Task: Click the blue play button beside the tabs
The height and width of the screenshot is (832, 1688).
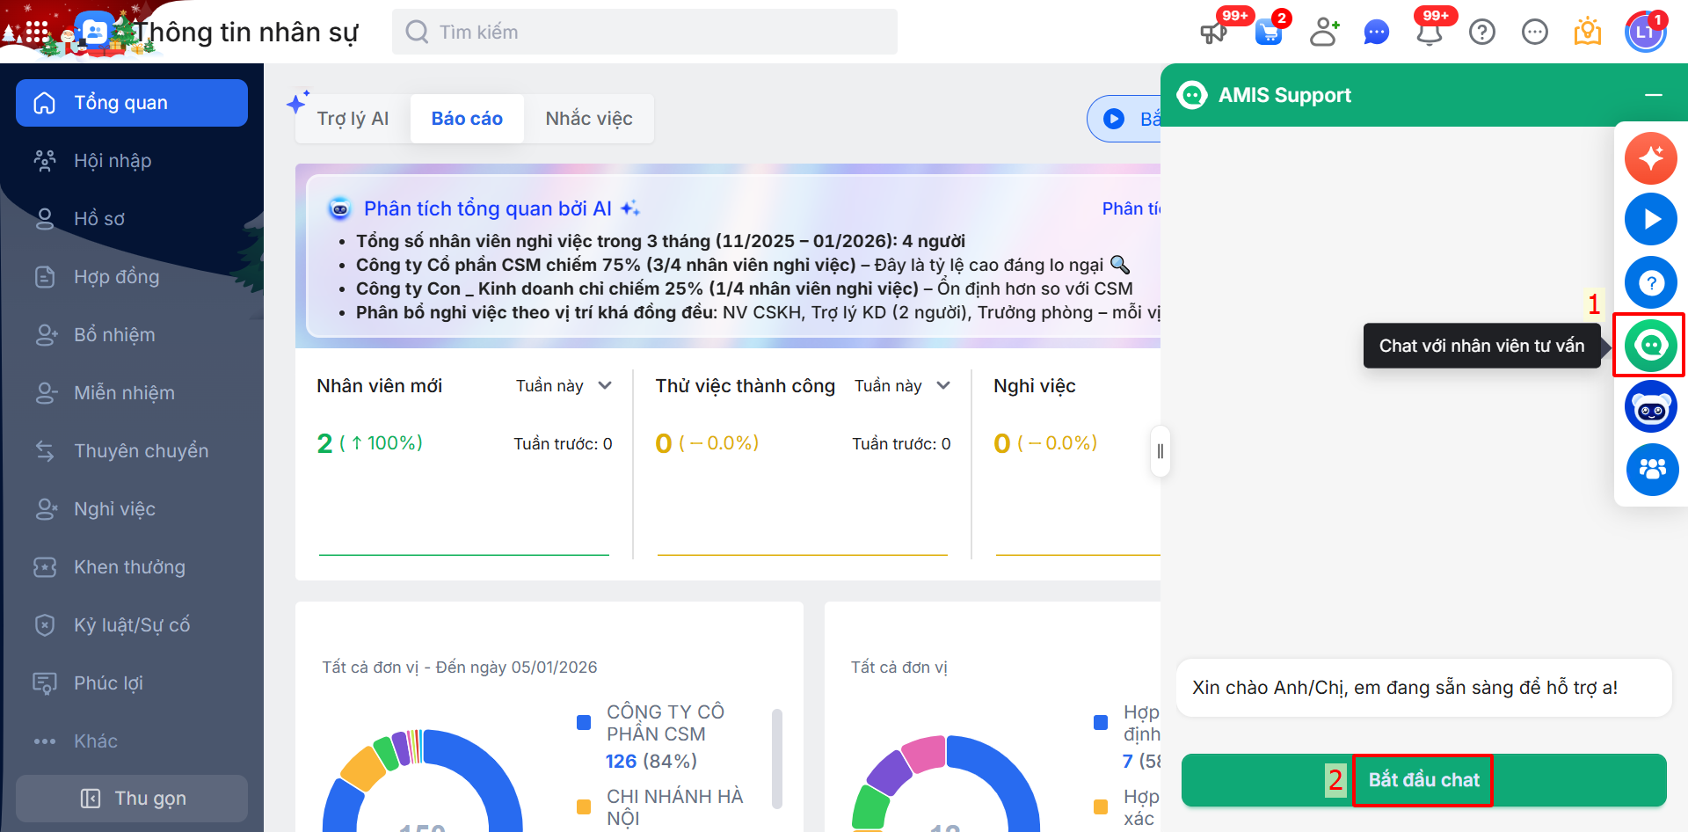Action: coord(1114,119)
